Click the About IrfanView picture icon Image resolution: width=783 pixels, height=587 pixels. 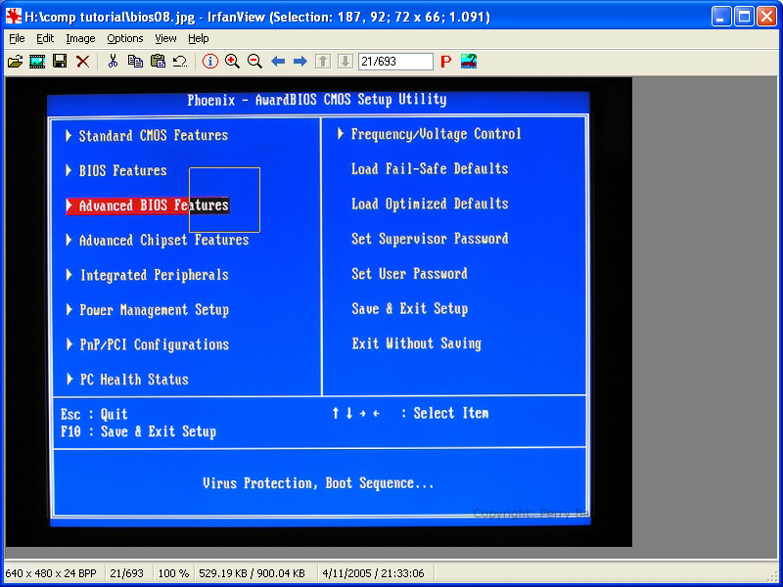(469, 62)
